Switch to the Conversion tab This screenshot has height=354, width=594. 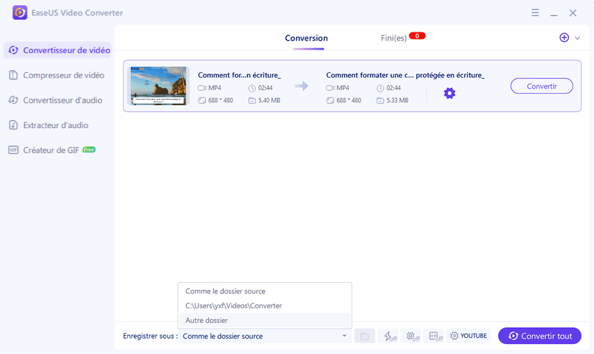pos(306,38)
